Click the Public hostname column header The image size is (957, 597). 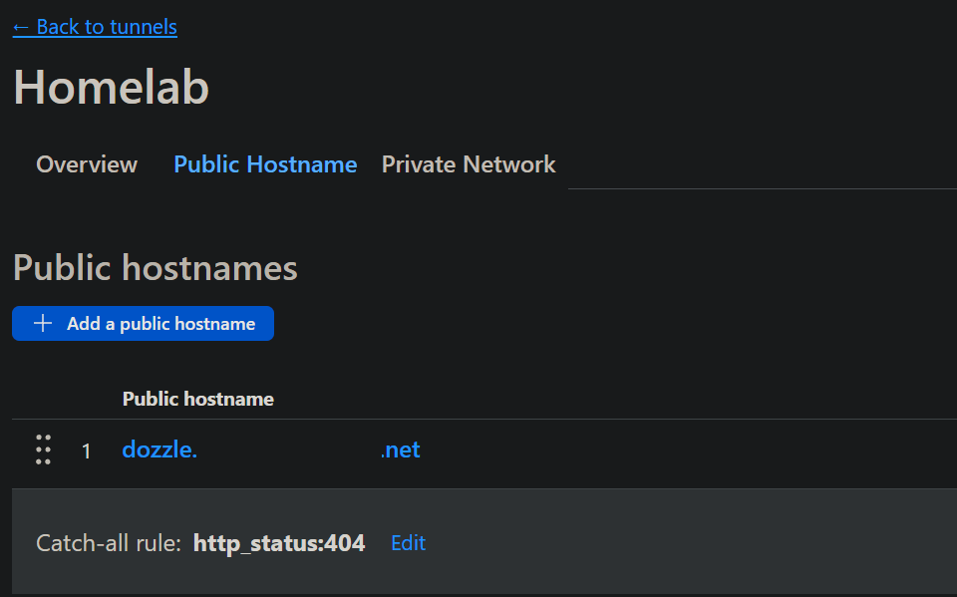click(x=197, y=399)
